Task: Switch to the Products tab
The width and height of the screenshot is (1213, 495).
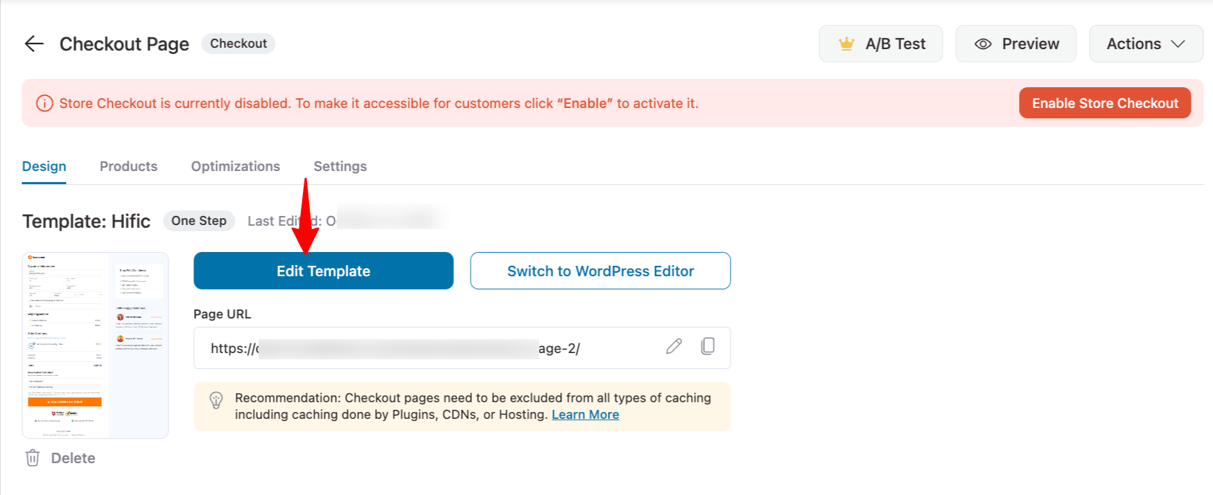Action: (128, 166)
